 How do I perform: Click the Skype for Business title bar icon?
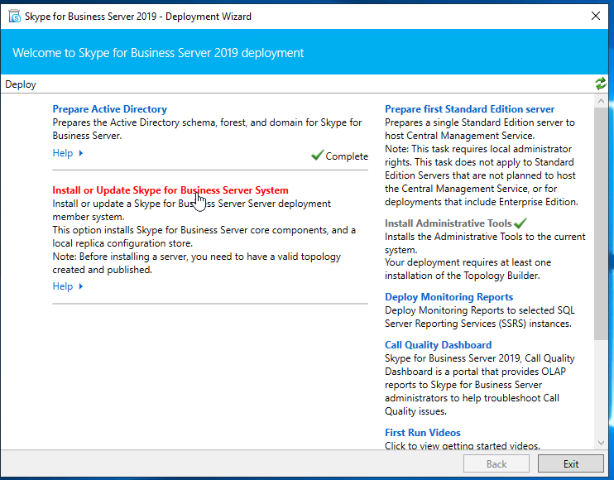(x=14, y=16)
